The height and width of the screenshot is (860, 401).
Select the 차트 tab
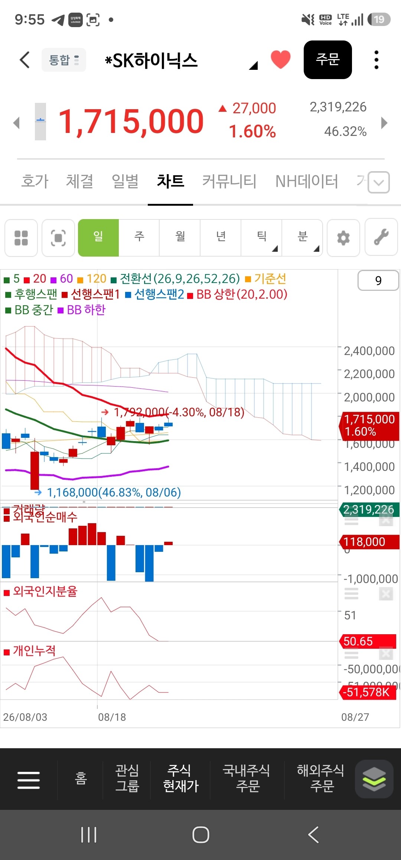tap(170, 182)
